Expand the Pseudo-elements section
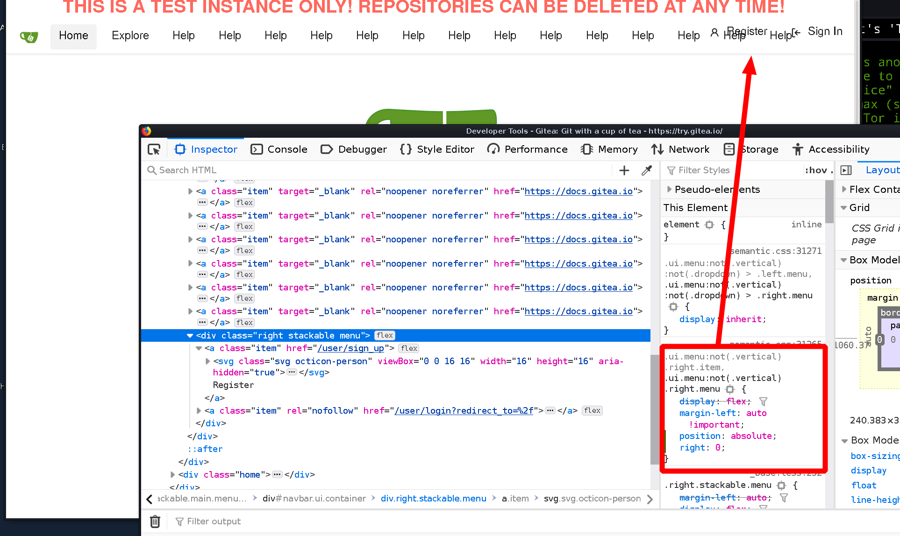The width and height of the screenshot is (900, 536). pyautogui.click(x=670, y=190)
